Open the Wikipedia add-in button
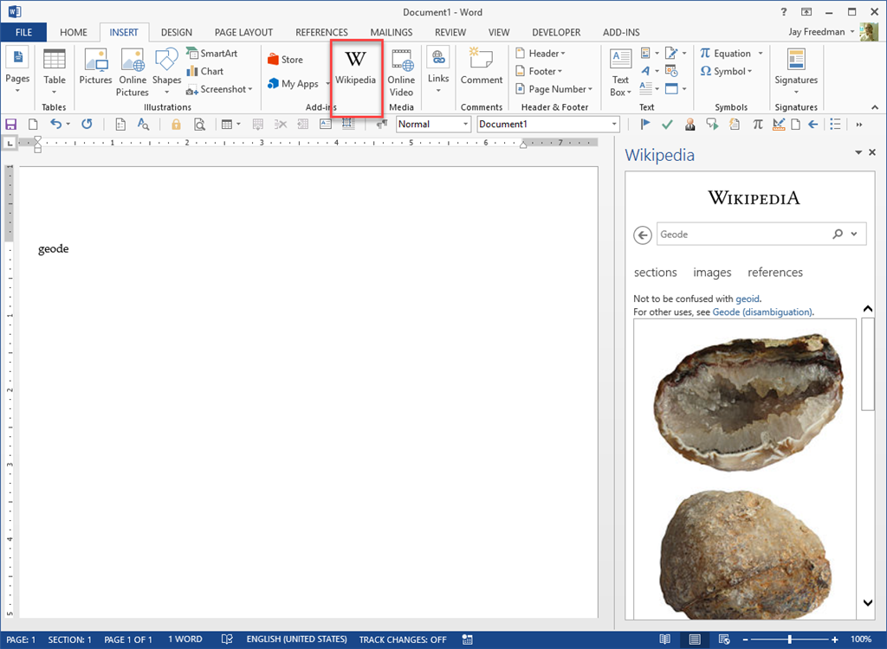This screenshot has width=887, height=649. [x=356, y=67]
